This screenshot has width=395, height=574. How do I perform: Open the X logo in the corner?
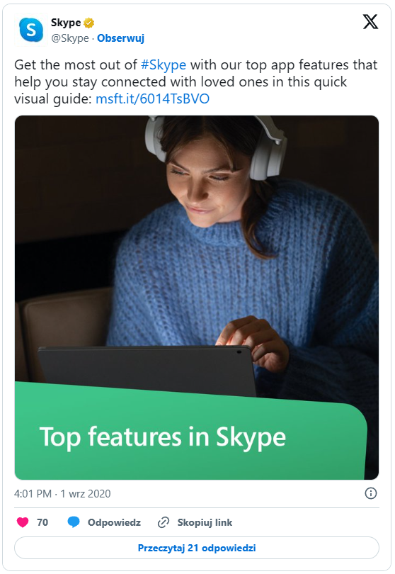(x=370, y=22)
